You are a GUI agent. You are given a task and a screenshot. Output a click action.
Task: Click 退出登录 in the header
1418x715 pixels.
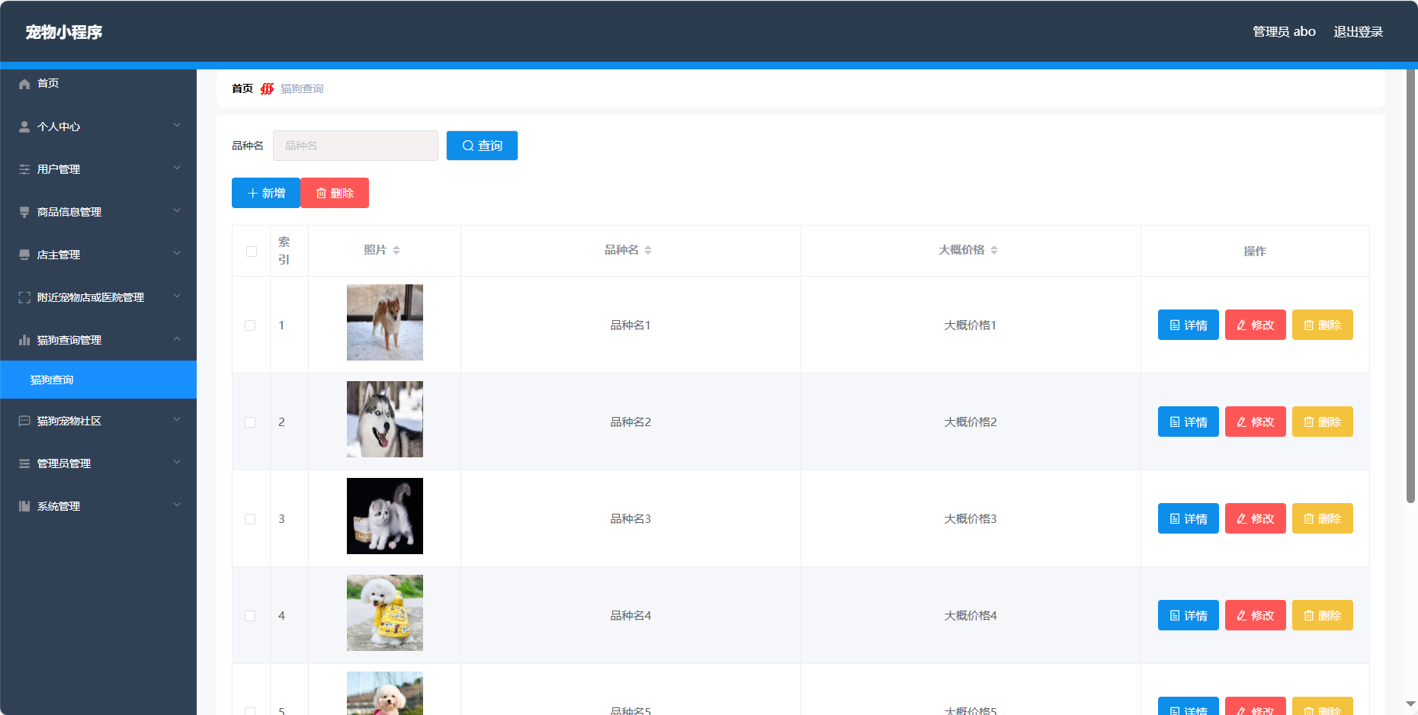[1358, 32]
